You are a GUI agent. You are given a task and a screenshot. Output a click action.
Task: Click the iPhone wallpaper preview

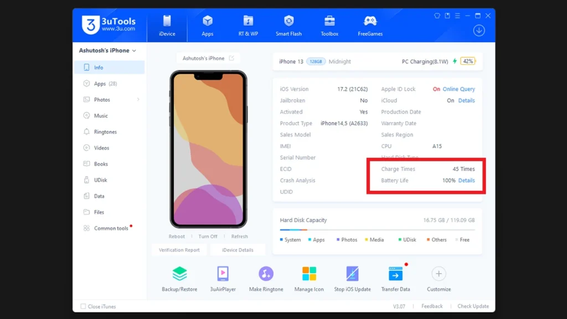point(208,149)
